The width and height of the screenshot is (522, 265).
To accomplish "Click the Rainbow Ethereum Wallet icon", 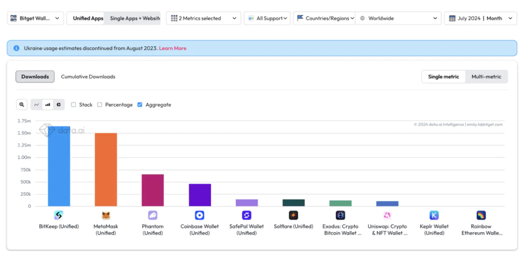I will [481, 215].
